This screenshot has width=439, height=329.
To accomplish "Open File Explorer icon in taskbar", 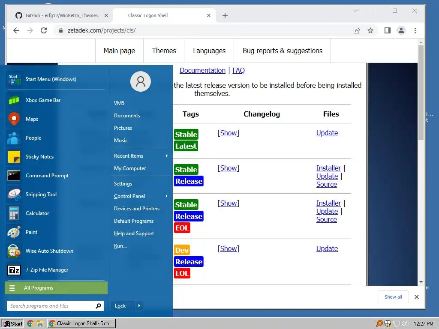I will 40,324.
